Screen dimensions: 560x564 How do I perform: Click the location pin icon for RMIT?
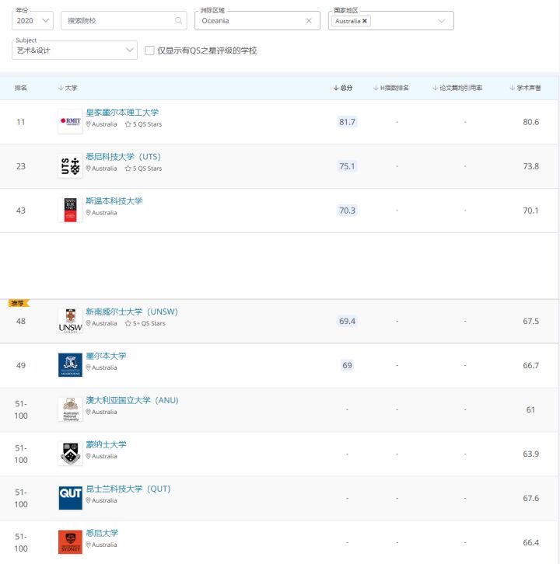(88, 124)
